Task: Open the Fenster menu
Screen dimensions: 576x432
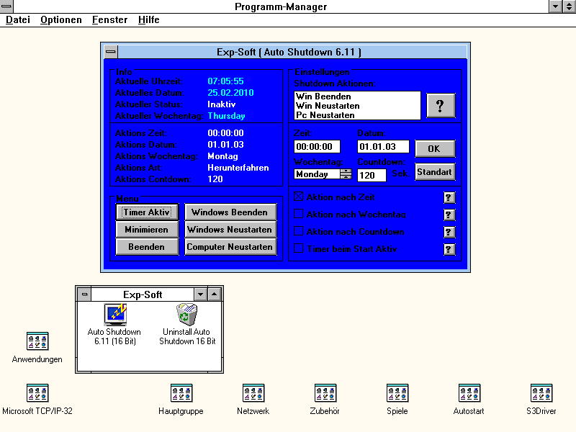Action: pos(109,20)
